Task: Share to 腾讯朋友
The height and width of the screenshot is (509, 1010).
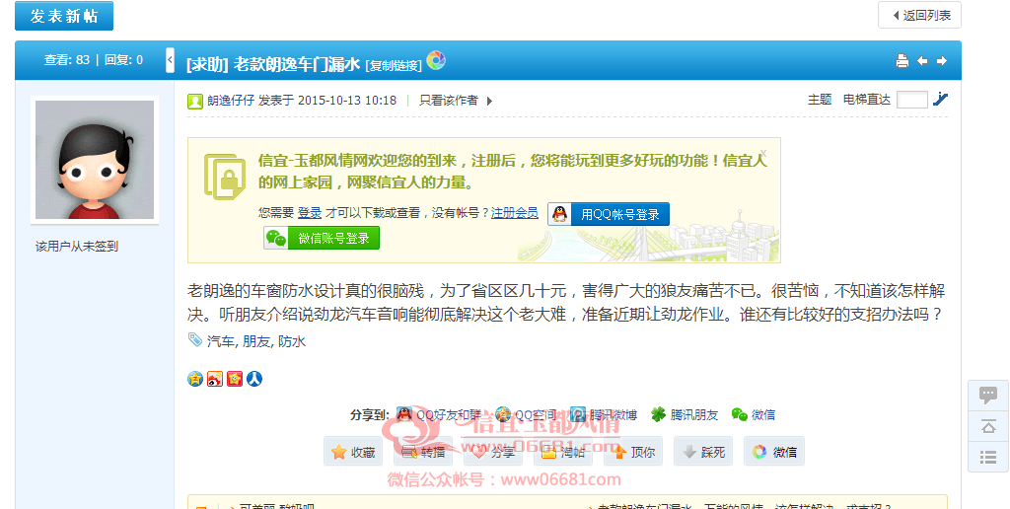Action: coord(685,415)
